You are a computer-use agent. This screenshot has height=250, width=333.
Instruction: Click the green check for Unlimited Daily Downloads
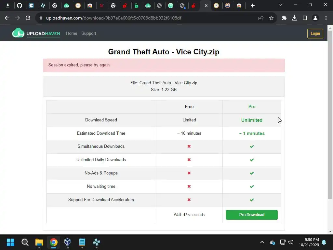pyautogui.click(x=252, y=160)
